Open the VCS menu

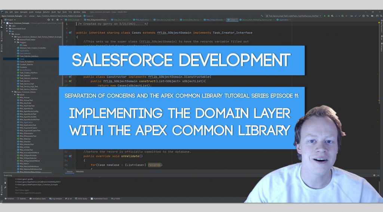70,12
